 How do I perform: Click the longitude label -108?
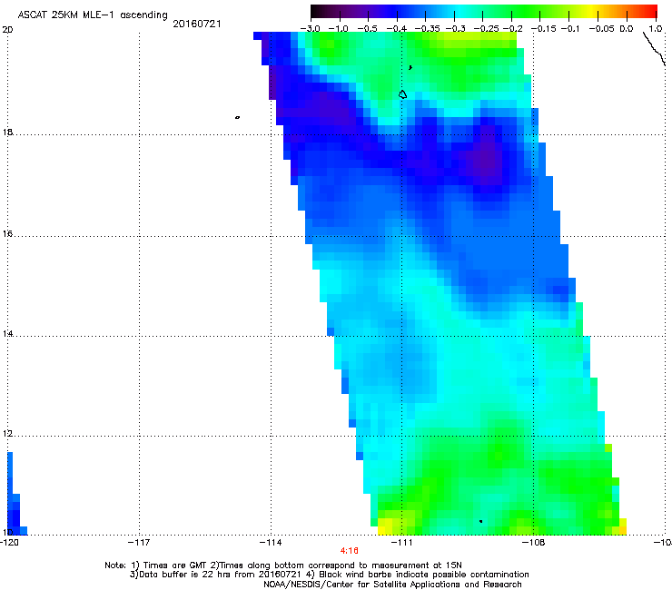(534, 543)
